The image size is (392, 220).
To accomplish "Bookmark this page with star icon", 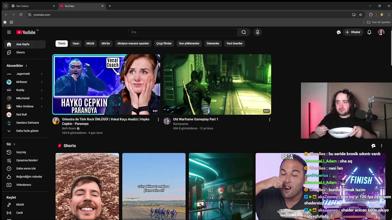I will pos(360,15).
